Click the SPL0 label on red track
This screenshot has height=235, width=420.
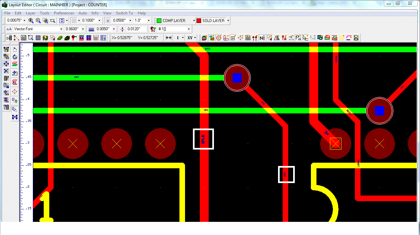coord(203,139)
